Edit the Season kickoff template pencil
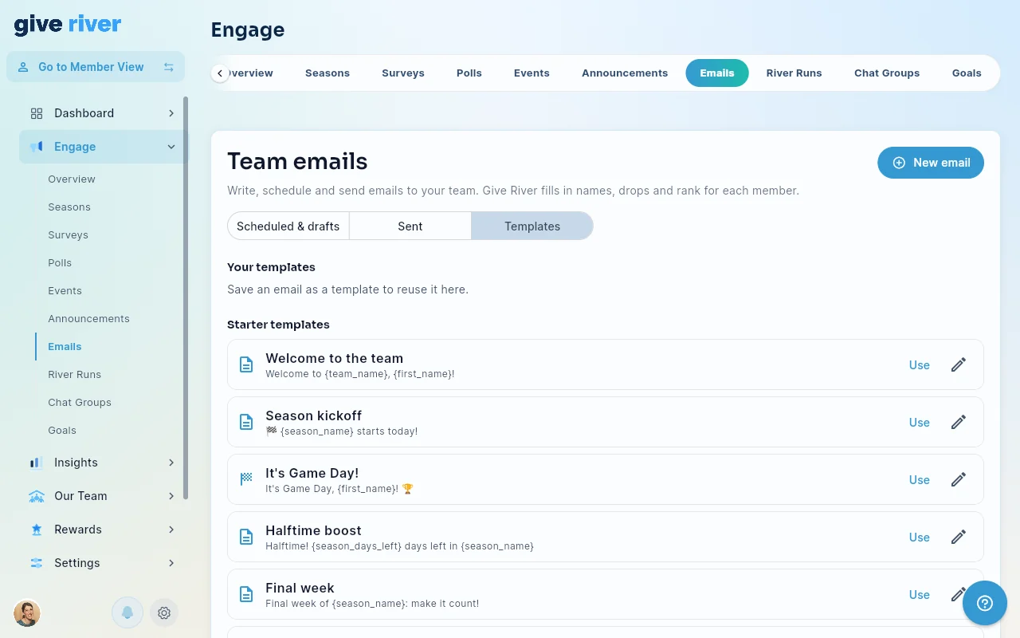Viewport: 1020px width, 638px height. pyautogui.click(x=959, y=422)
